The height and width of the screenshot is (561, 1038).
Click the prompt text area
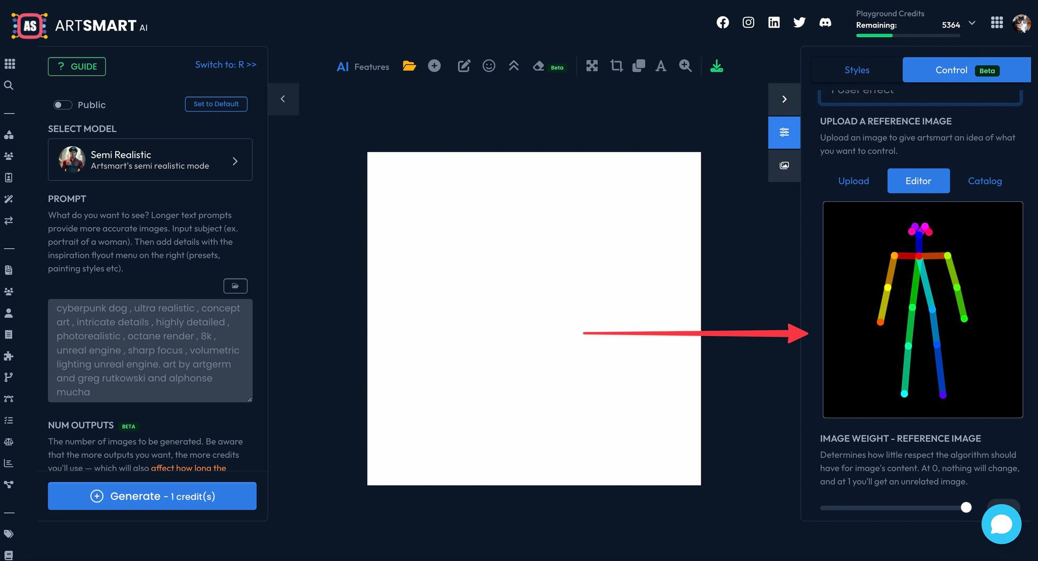coord(150,350)
